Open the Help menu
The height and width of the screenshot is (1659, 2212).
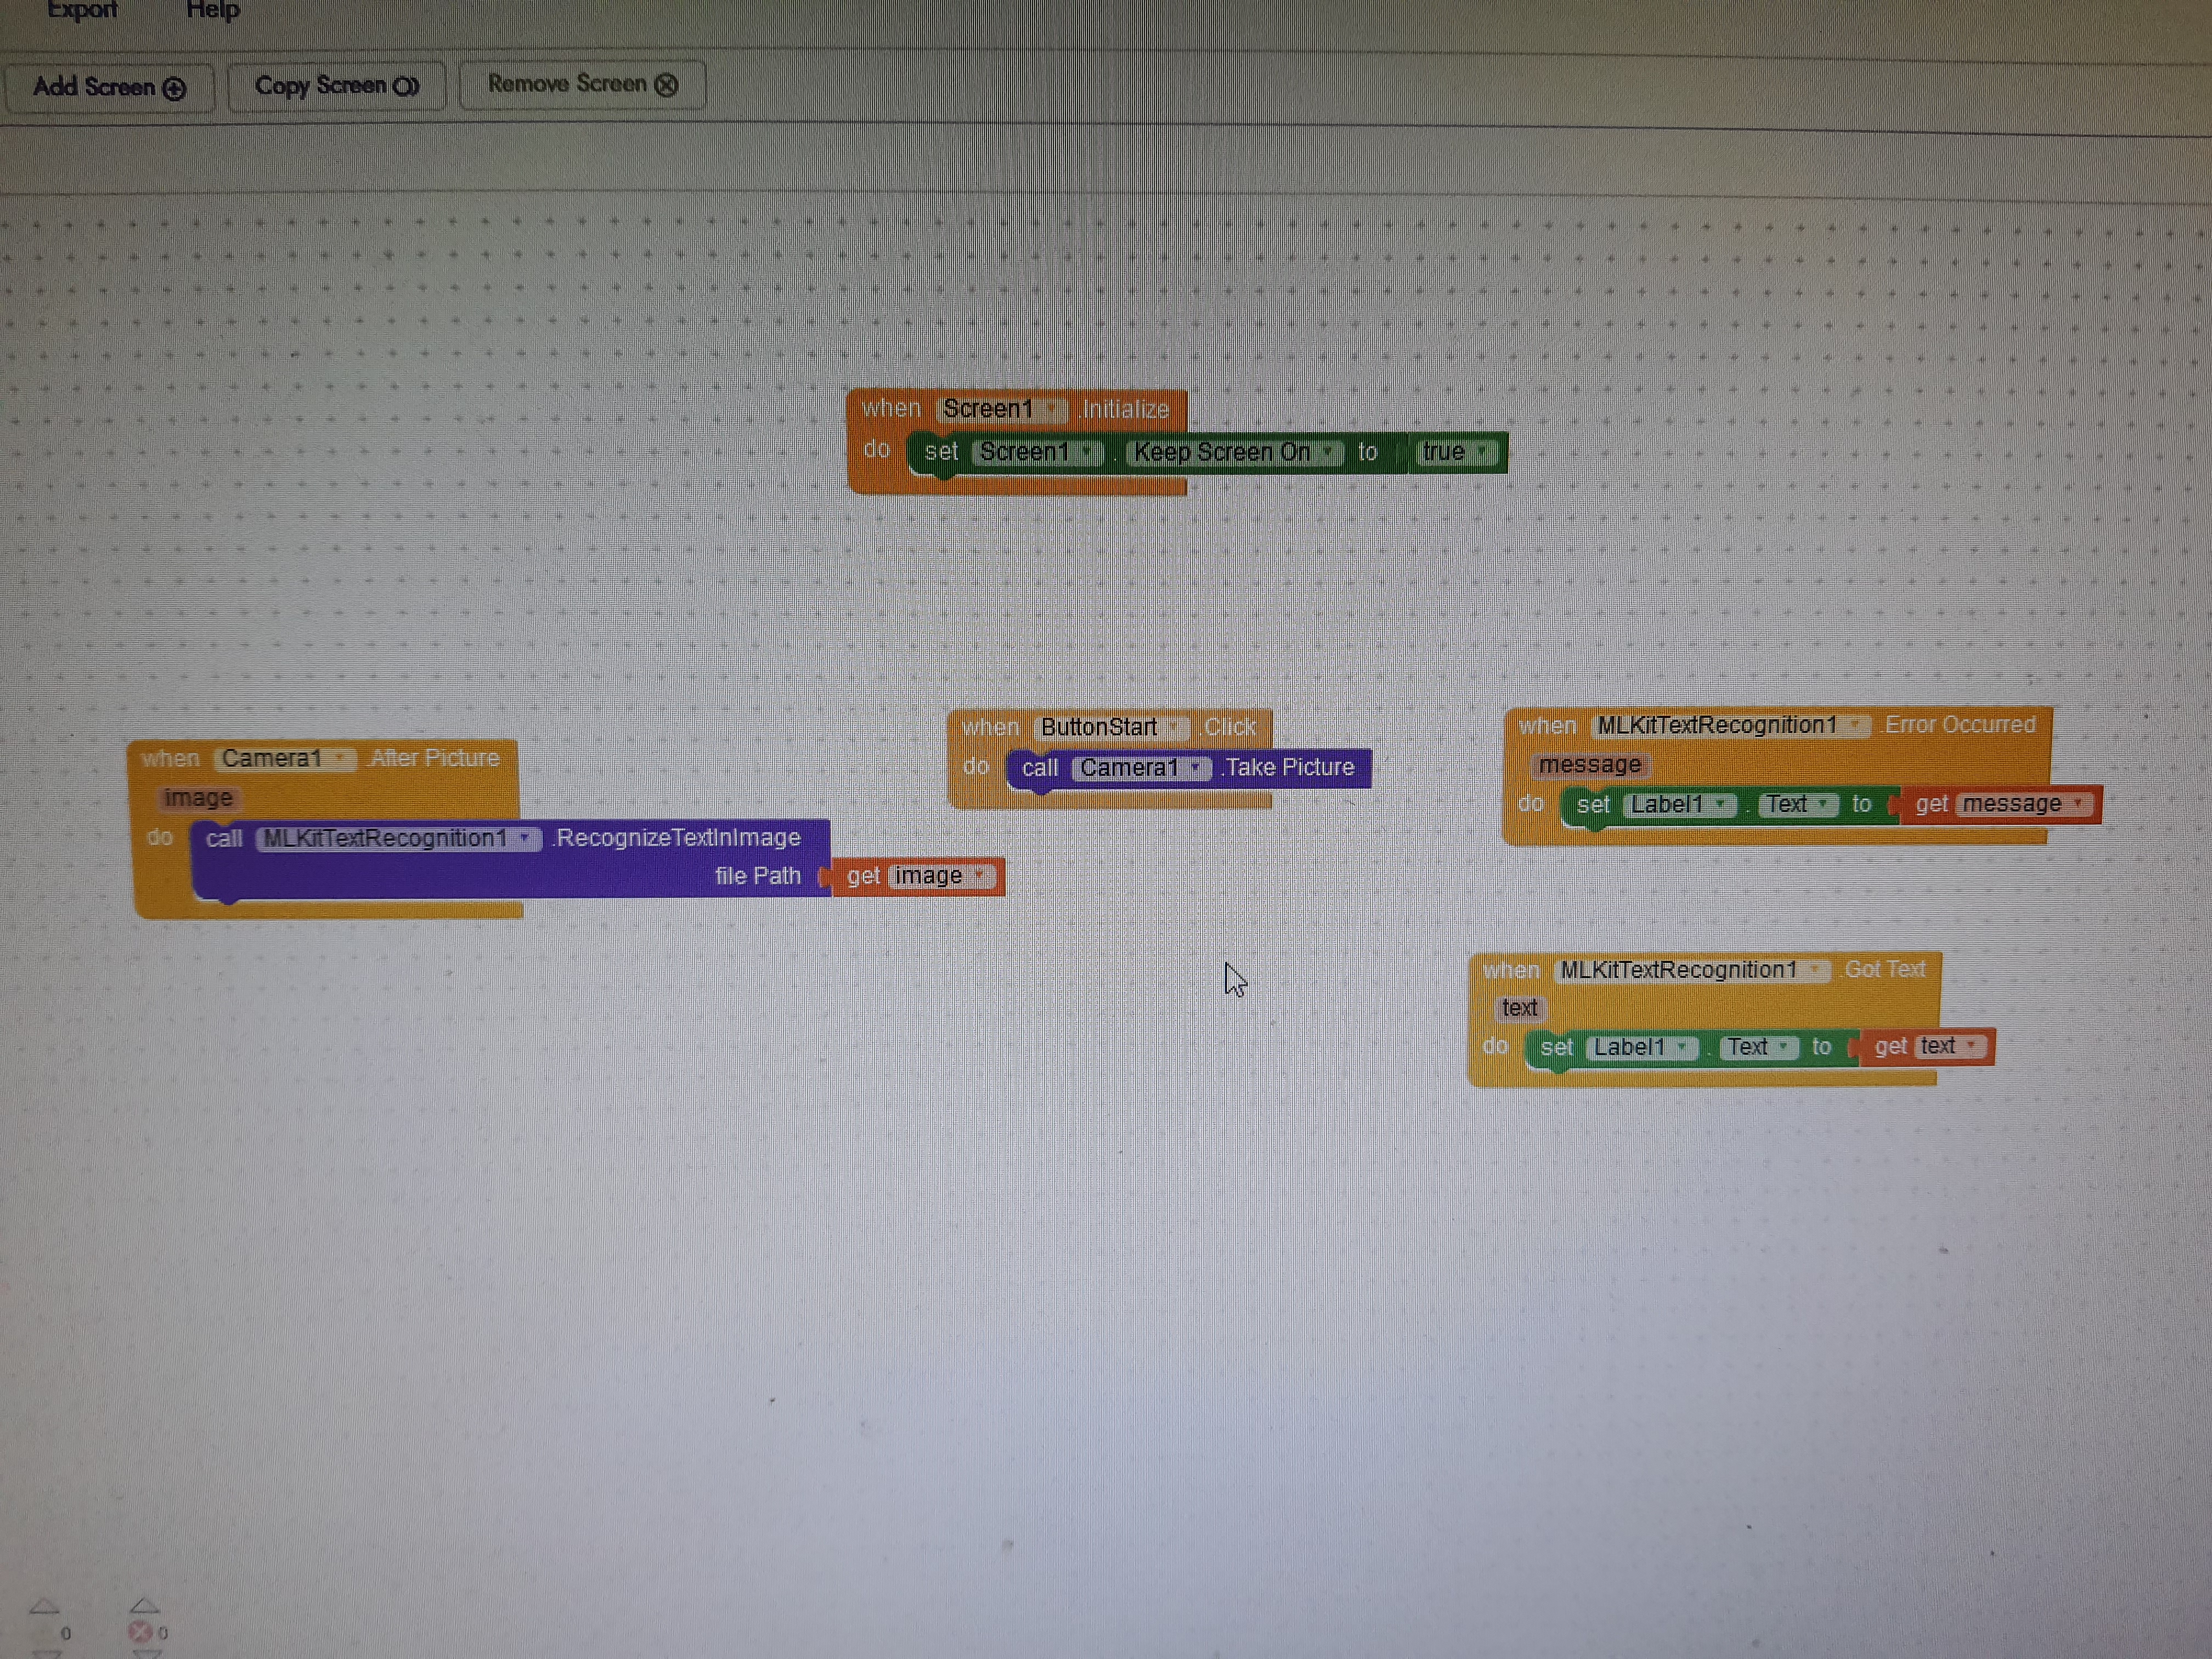pos(213,10)
